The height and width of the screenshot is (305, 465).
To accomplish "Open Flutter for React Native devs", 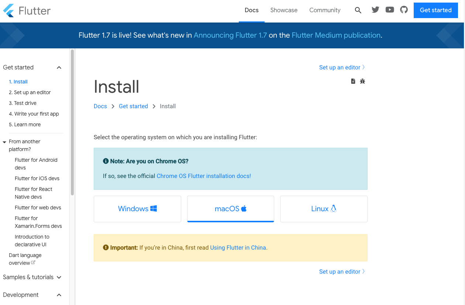I will pos(34,193).
